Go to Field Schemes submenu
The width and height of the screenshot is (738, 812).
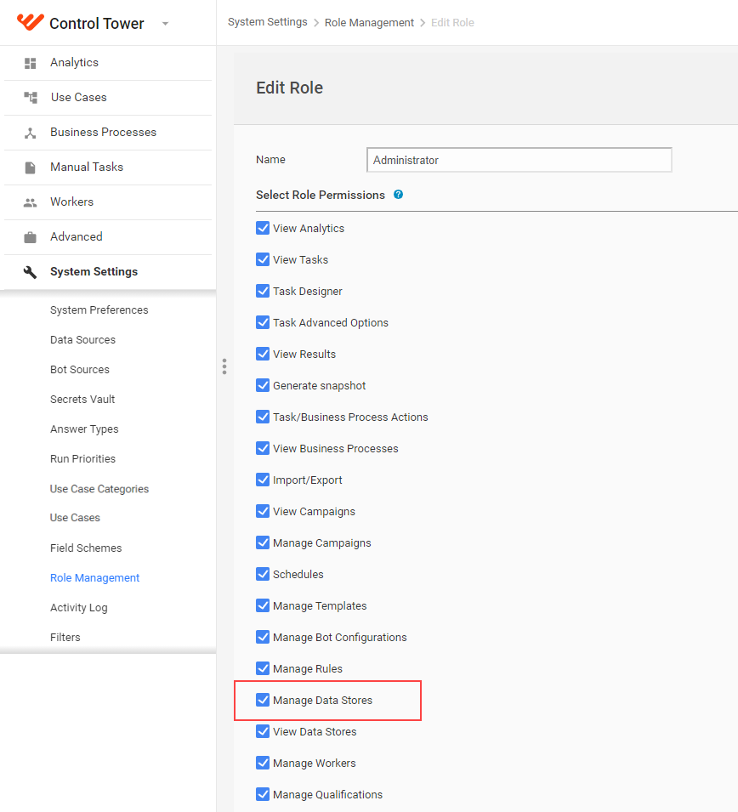click(86, 548)
